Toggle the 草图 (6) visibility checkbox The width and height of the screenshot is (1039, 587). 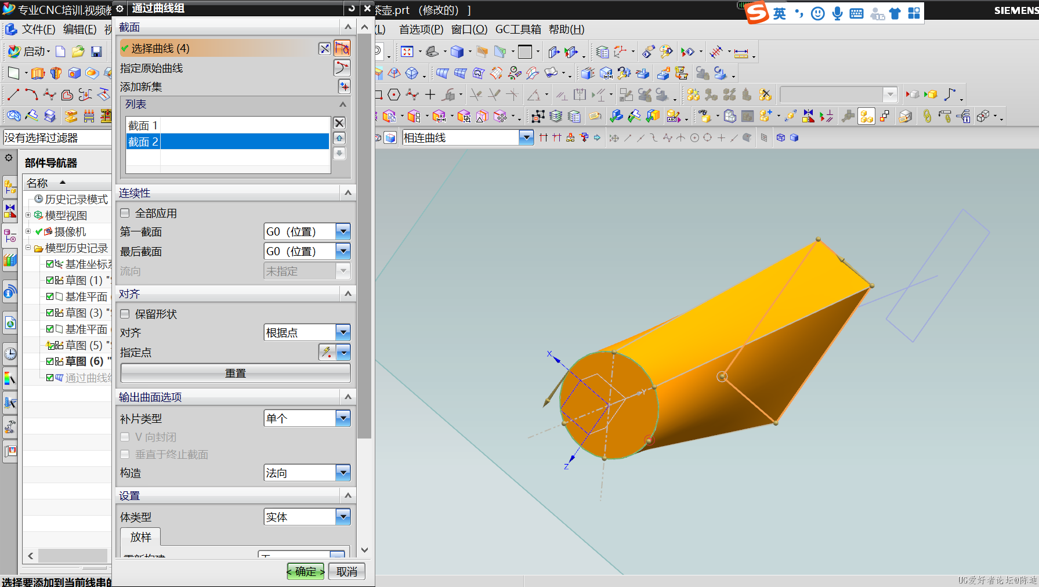tap(50, 361)
